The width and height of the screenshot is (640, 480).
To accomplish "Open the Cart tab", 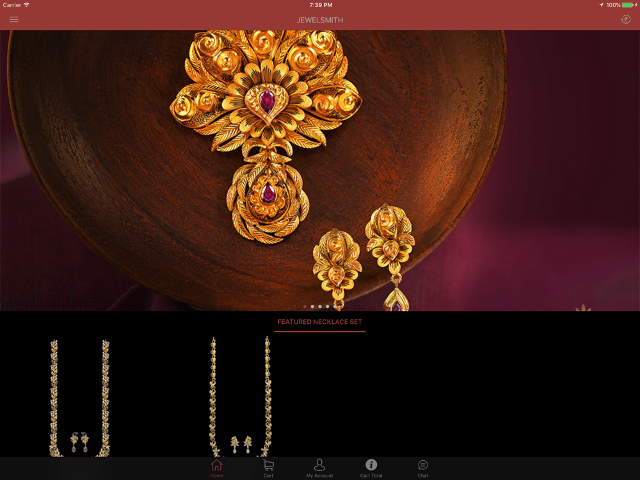I will click(x=268, y=468).
